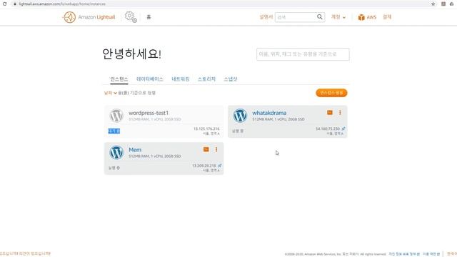Click the browser address bar URL

(x=62, y=4)
